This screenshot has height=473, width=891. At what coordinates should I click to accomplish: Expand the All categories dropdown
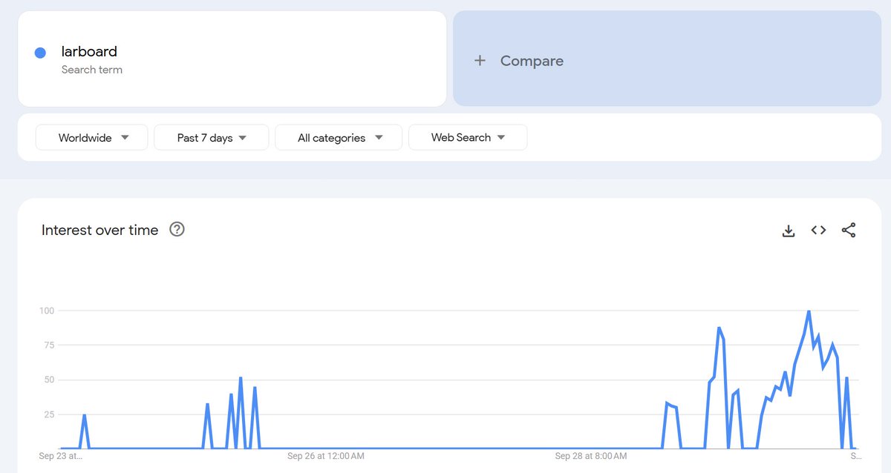pyautogui.click(x=339, y=137)
